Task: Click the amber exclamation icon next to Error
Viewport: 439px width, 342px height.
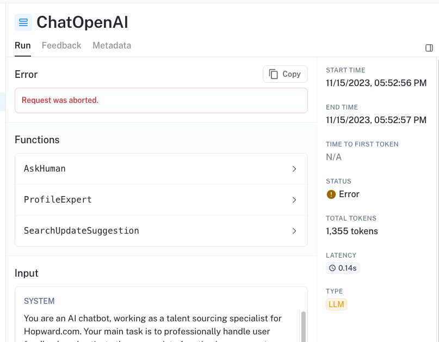Action: (x=330, y=194)
